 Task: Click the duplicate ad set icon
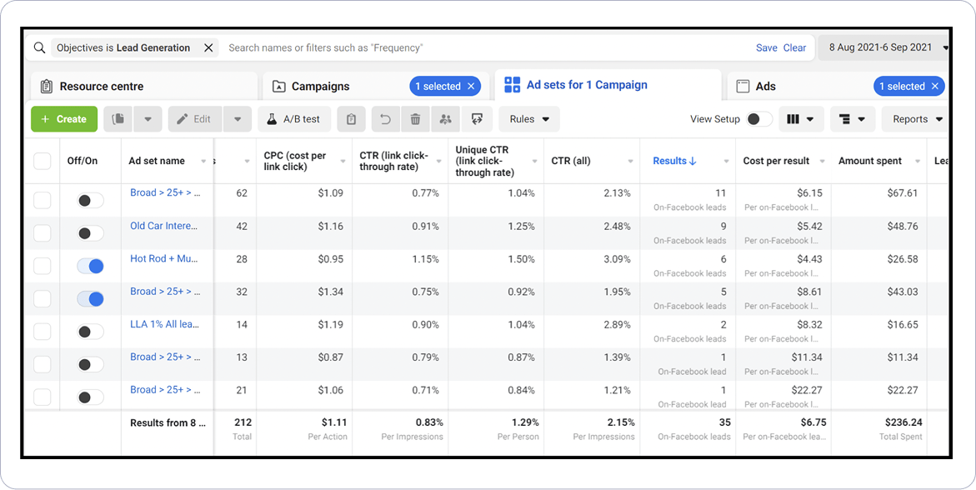(118, 119)
